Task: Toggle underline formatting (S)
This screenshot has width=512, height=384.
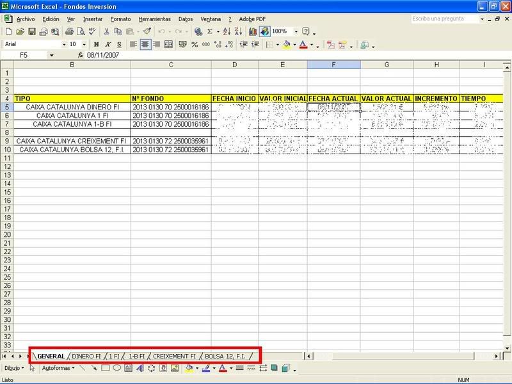Action: coord(119,44)
